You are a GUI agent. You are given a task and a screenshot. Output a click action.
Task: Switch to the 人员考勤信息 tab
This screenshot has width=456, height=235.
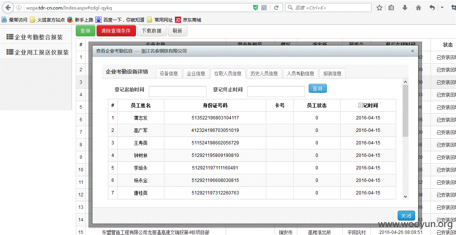pos(301,74)
